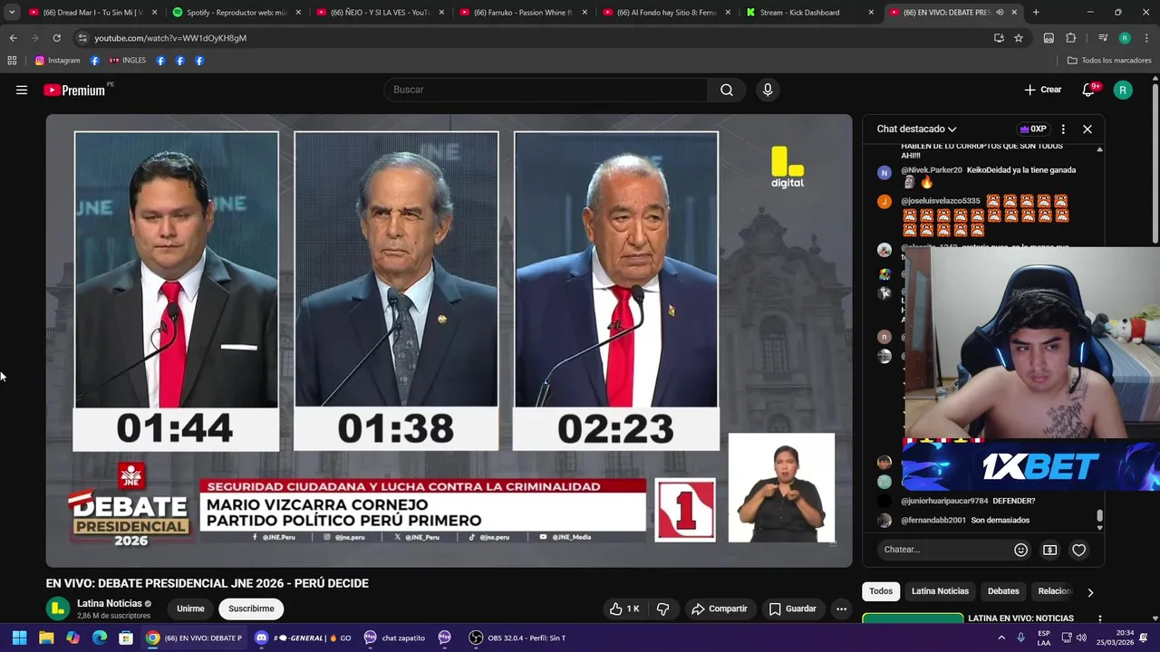Send a heart reaction in chat
The height and width of the screenshot is (652, 1160).
click(x=1078, y=550)
